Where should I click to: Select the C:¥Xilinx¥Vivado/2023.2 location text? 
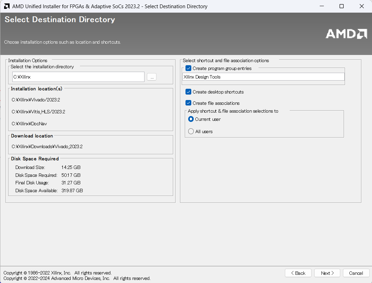coord(36,100)
